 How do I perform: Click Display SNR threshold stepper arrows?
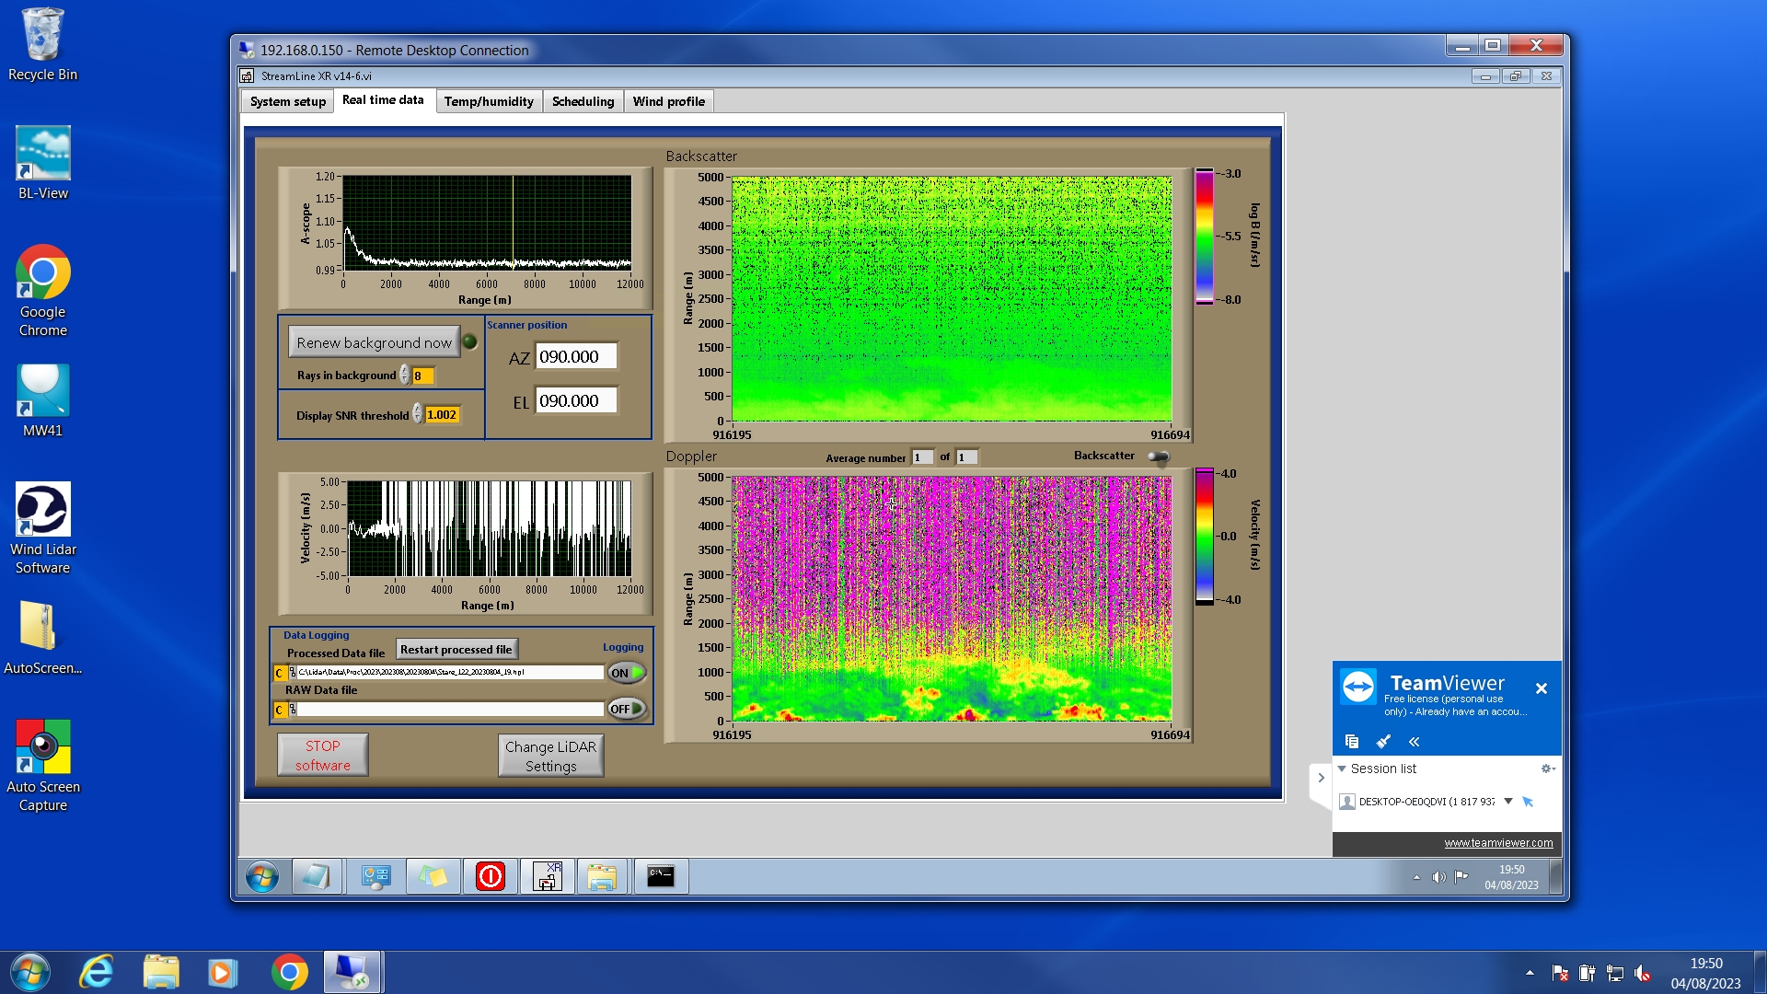418,415
